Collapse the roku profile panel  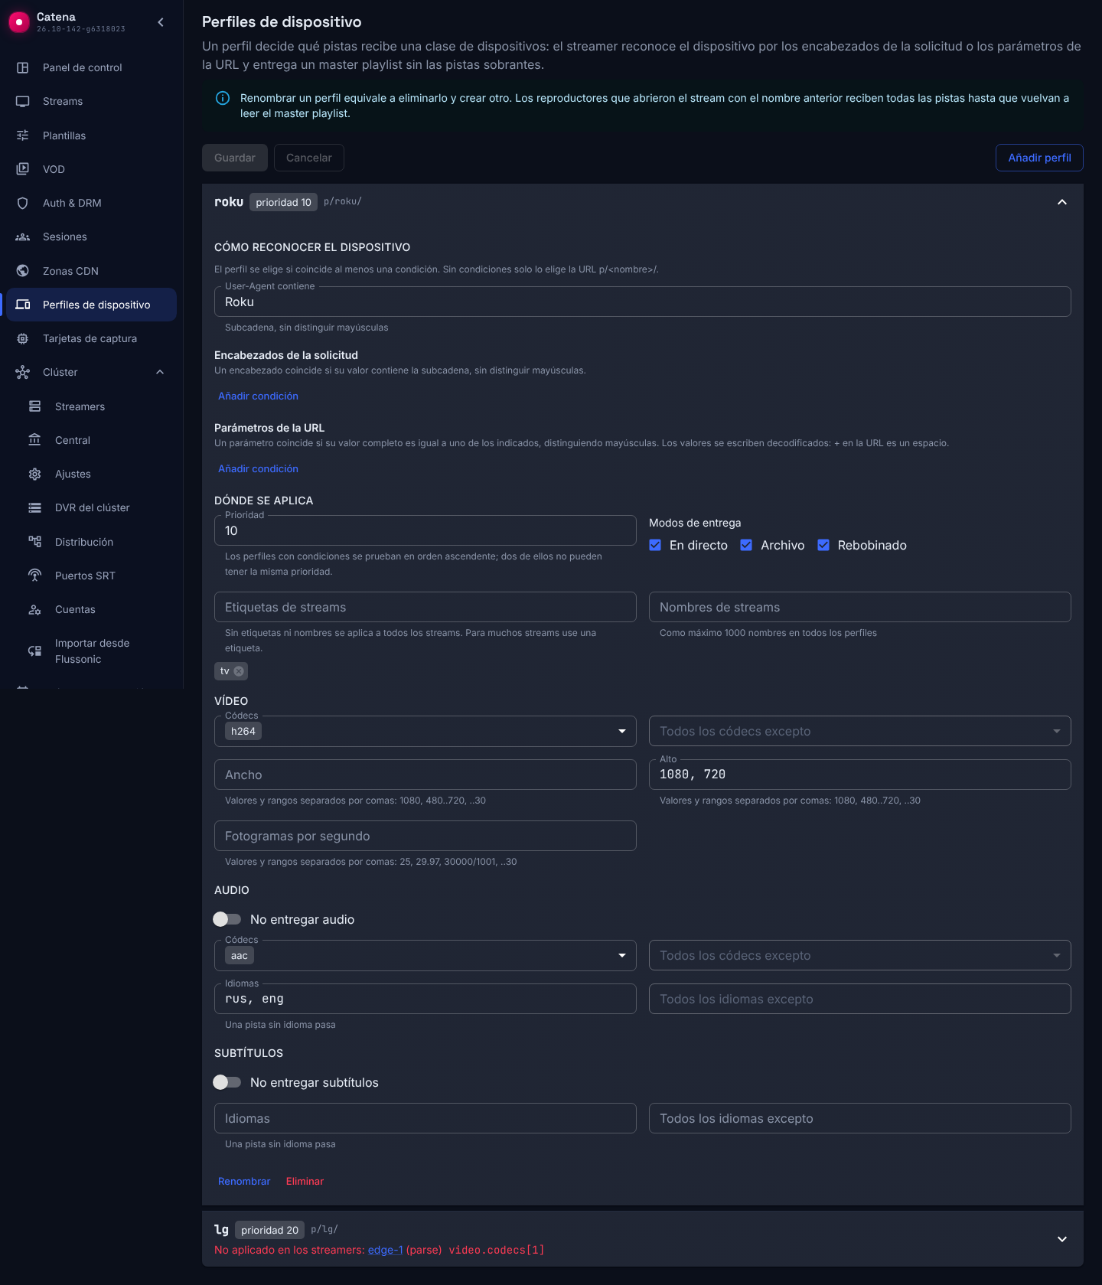click(x=1062, y=202)
